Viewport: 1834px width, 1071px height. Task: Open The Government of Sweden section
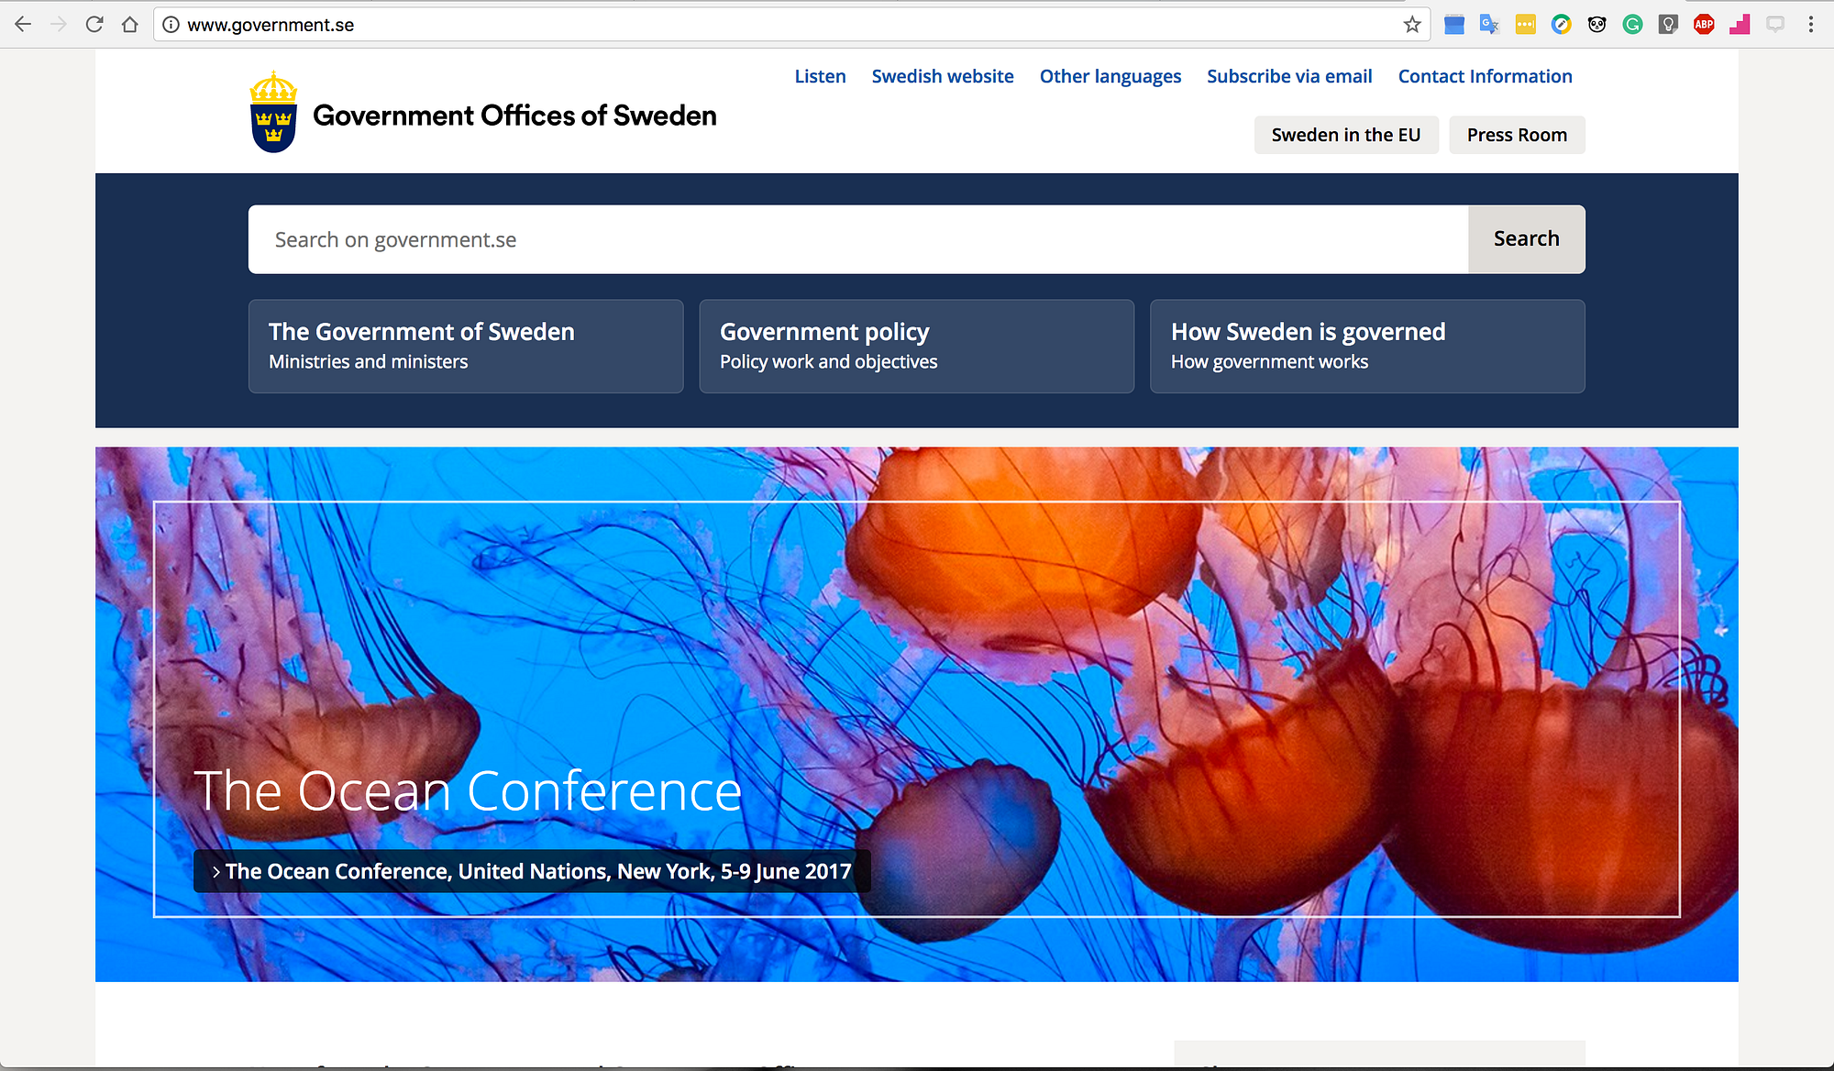tap(466, 346)
